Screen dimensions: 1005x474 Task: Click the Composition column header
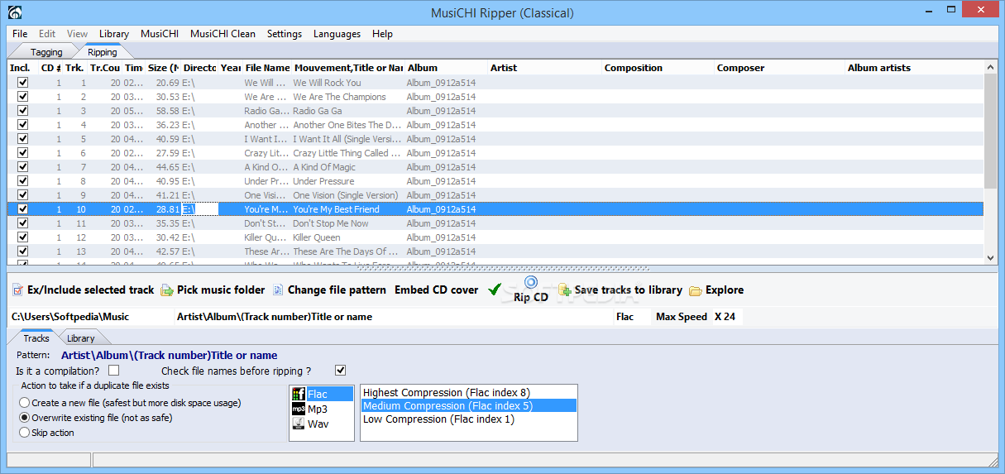point(658,68)
